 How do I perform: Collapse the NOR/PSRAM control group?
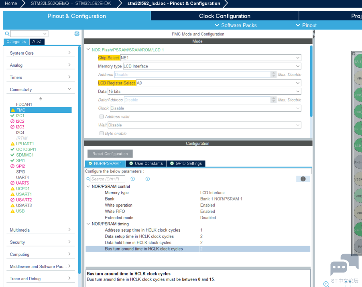pyautogui.click(x=88, y=186)
